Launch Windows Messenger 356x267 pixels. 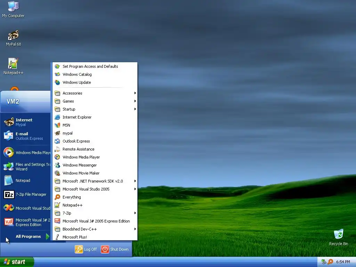click(95, 165)
